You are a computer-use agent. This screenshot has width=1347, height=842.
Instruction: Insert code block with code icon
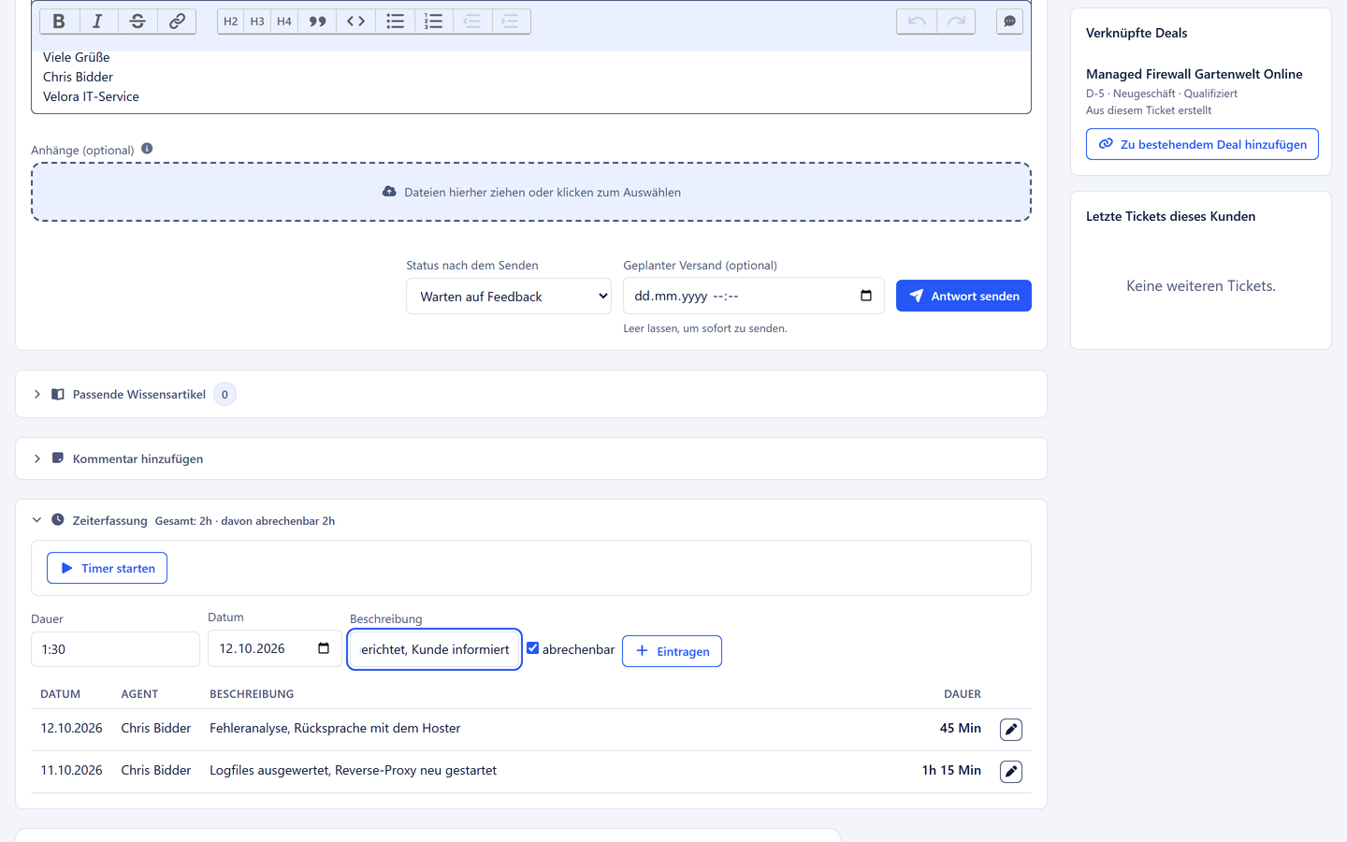[x=355, y=22]
